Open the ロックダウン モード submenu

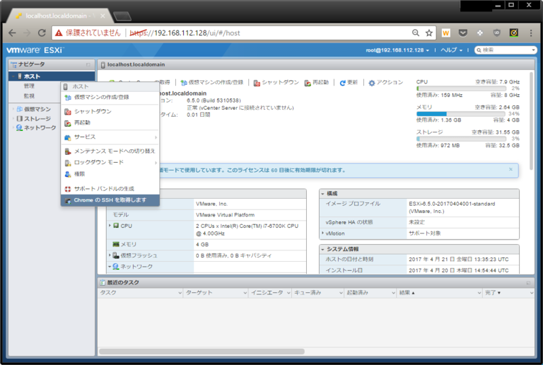(x=110, y=162)
